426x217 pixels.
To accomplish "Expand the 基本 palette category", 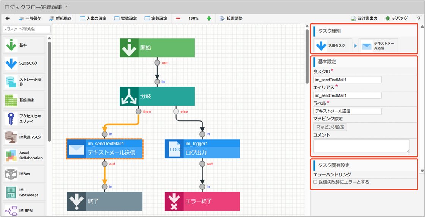I will pos(24,45).
